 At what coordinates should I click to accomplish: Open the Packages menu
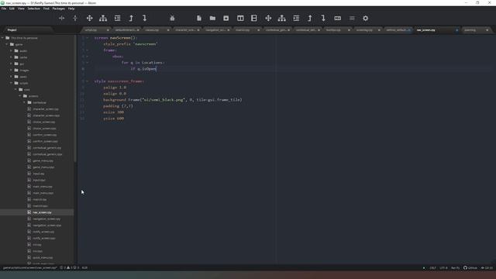(x=59, y=9)
